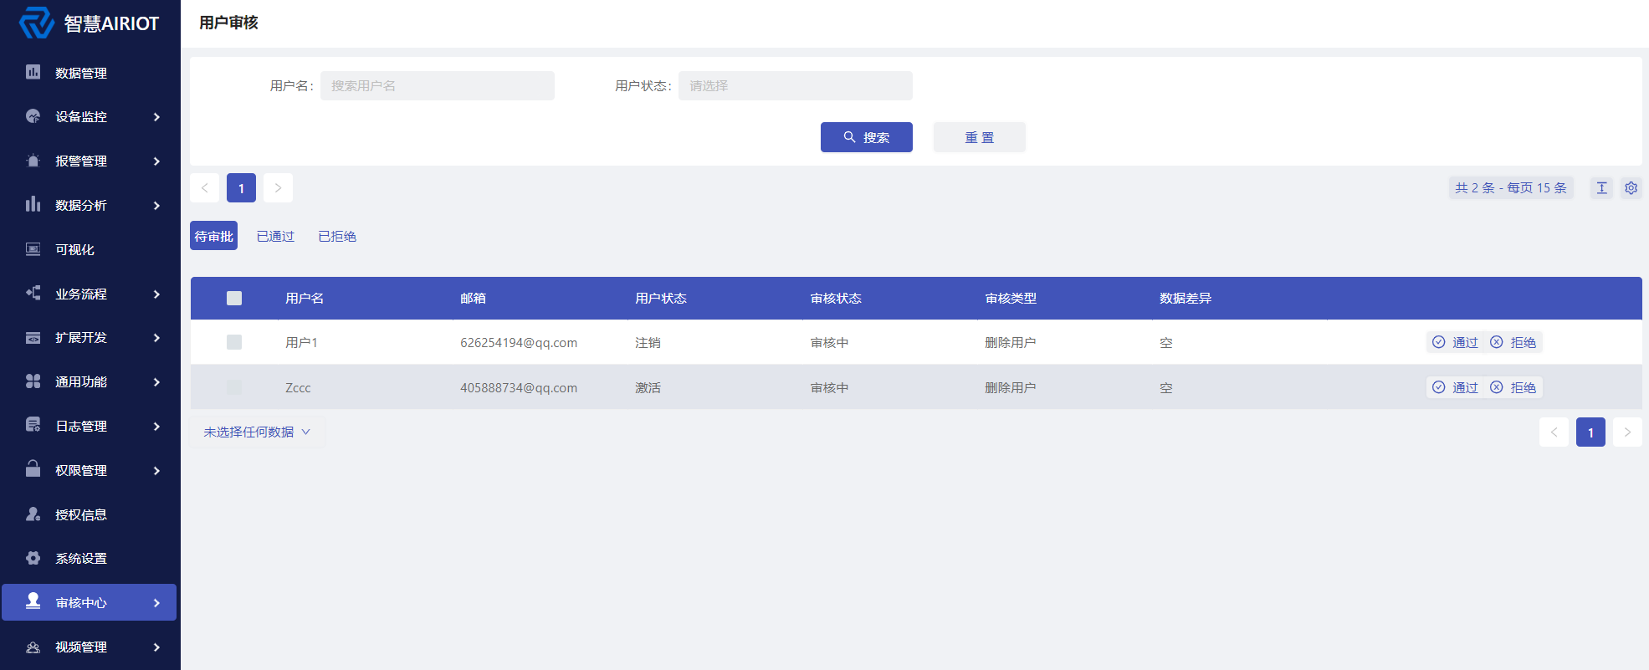
Task: Click the table density/row height icon
Action: pos(1601,187)
